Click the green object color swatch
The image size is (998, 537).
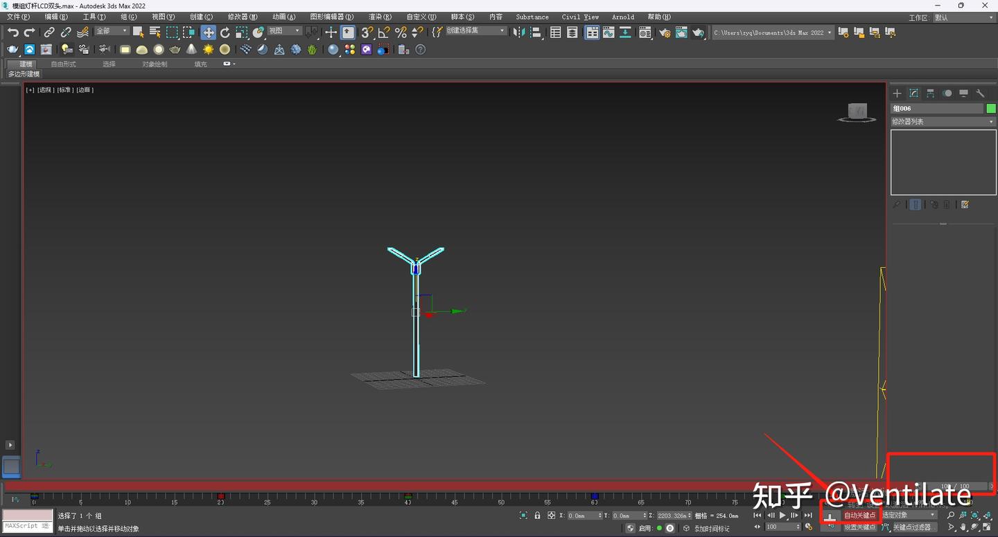(990, 108)
